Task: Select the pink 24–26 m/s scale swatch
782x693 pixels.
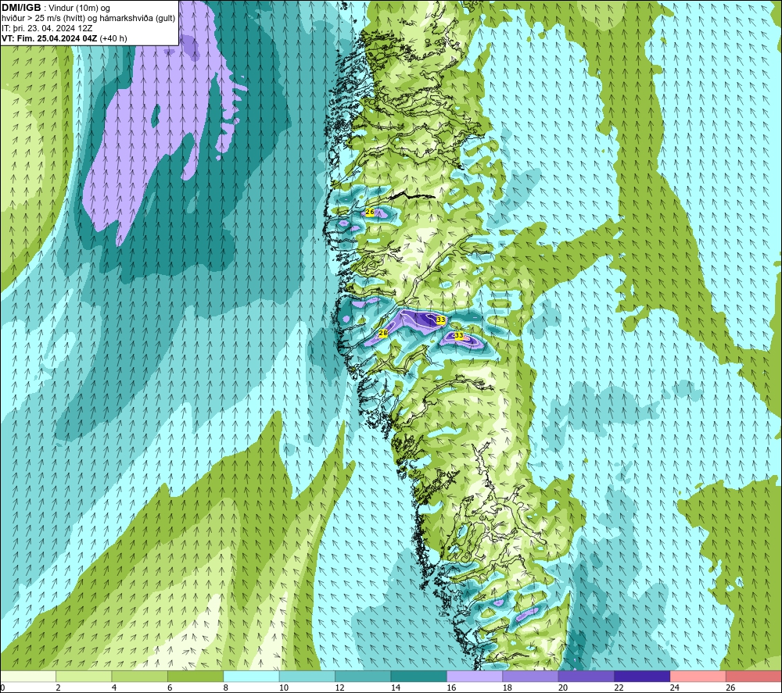Action: click(x=698, y=676)
